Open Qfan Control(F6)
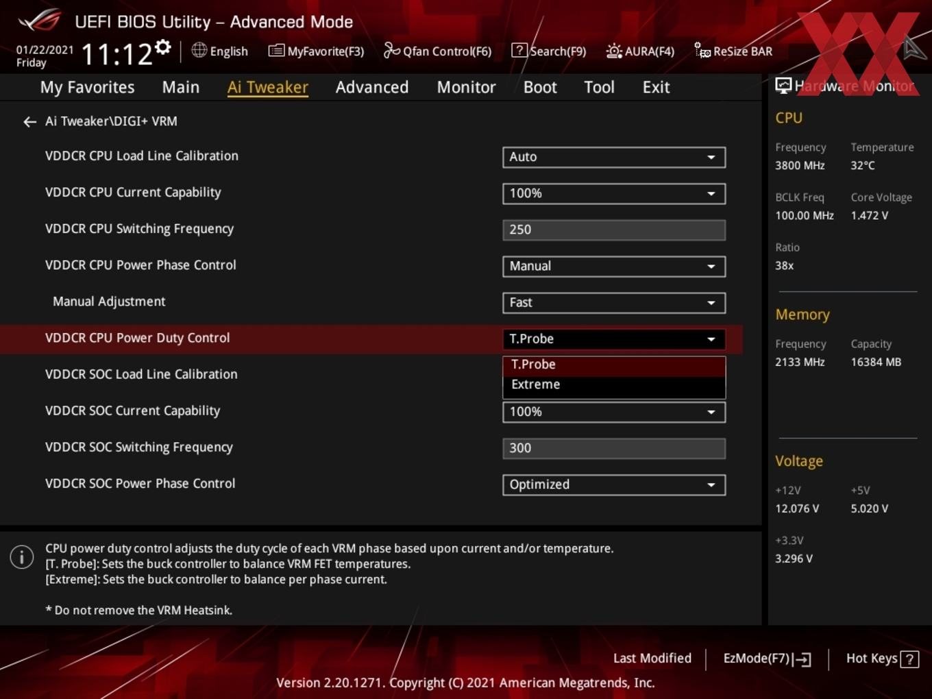The height and width of the screenshot is (699, 932). (x=437, y=51)
